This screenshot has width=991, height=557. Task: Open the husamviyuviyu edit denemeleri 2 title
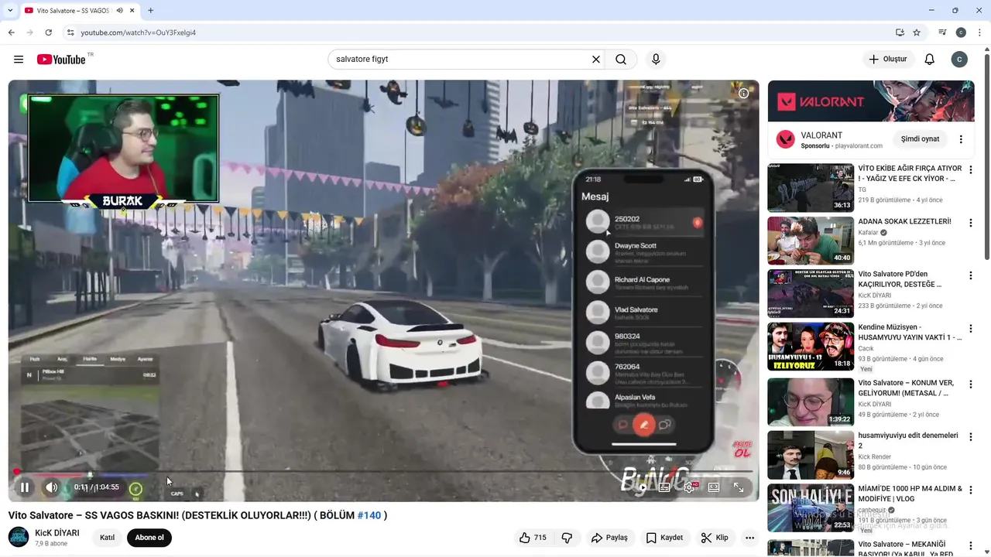pyautogui.click(x=908, y=440)
